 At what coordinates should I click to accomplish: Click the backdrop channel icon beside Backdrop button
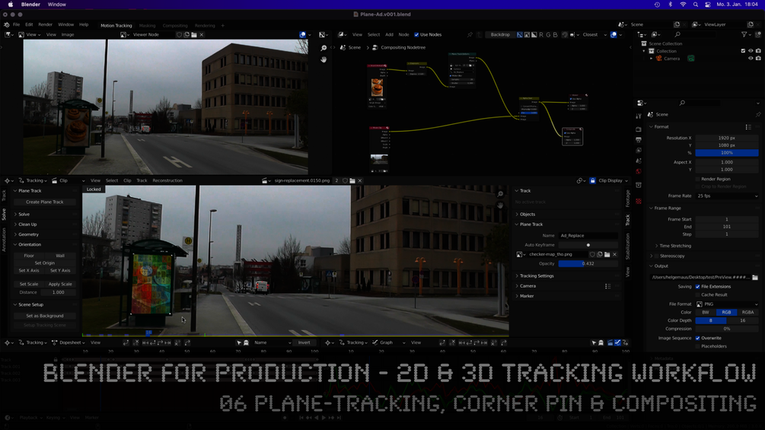(520, 34)
